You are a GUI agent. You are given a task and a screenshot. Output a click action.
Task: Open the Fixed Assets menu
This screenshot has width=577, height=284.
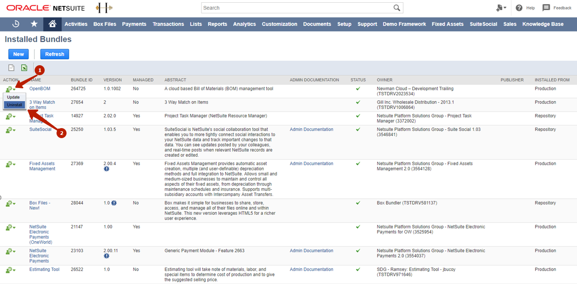pyautogui.click(x=448, y=24)
